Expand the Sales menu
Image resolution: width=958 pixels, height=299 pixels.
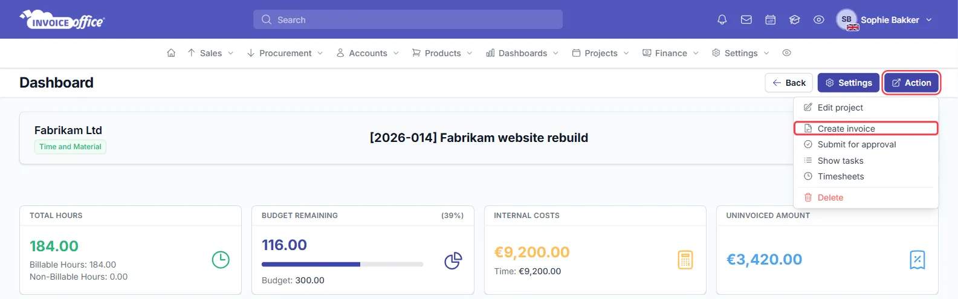coord(210,53)
